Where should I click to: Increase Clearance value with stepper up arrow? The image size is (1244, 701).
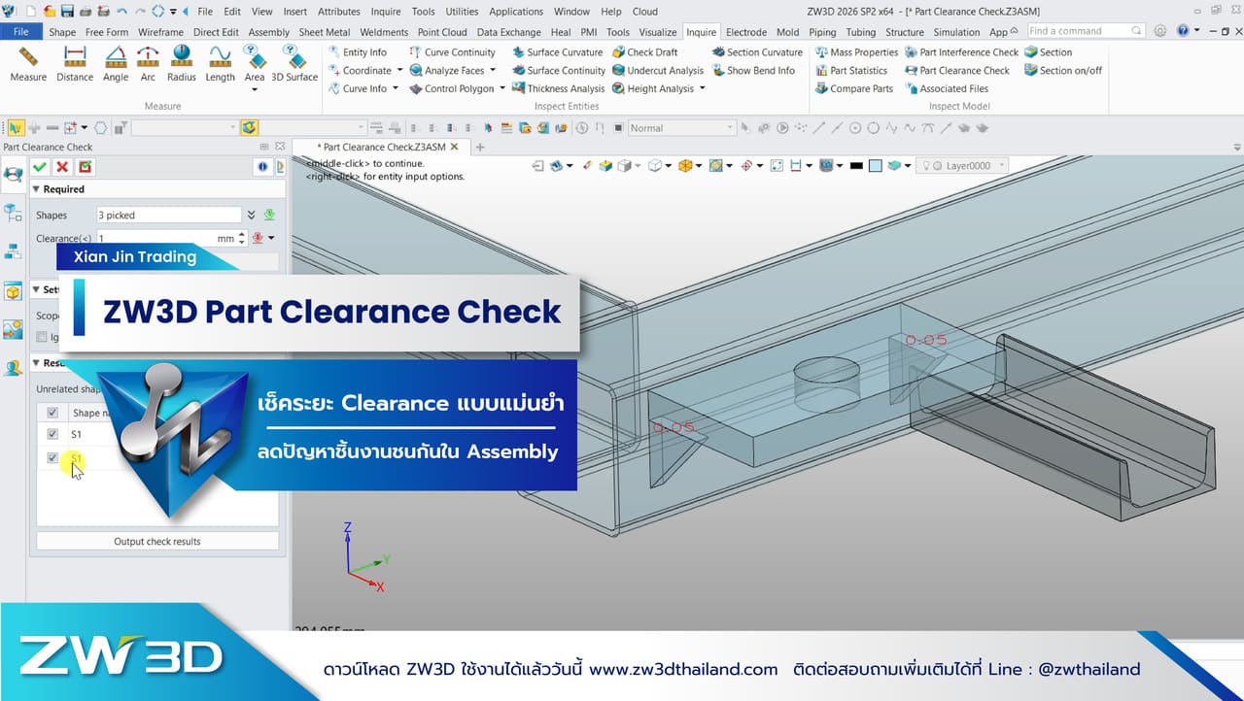242,234
